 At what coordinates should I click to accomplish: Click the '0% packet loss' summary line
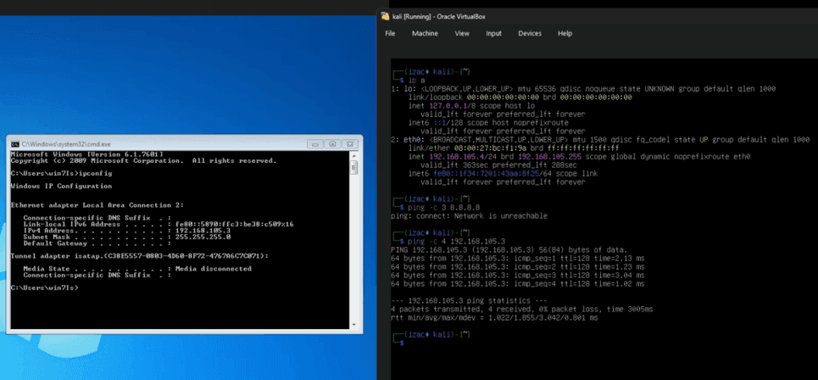521,309
